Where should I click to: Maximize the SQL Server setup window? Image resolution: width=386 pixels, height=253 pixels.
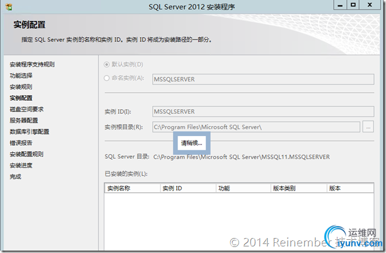pyautogui.click(x=353, y=5)
